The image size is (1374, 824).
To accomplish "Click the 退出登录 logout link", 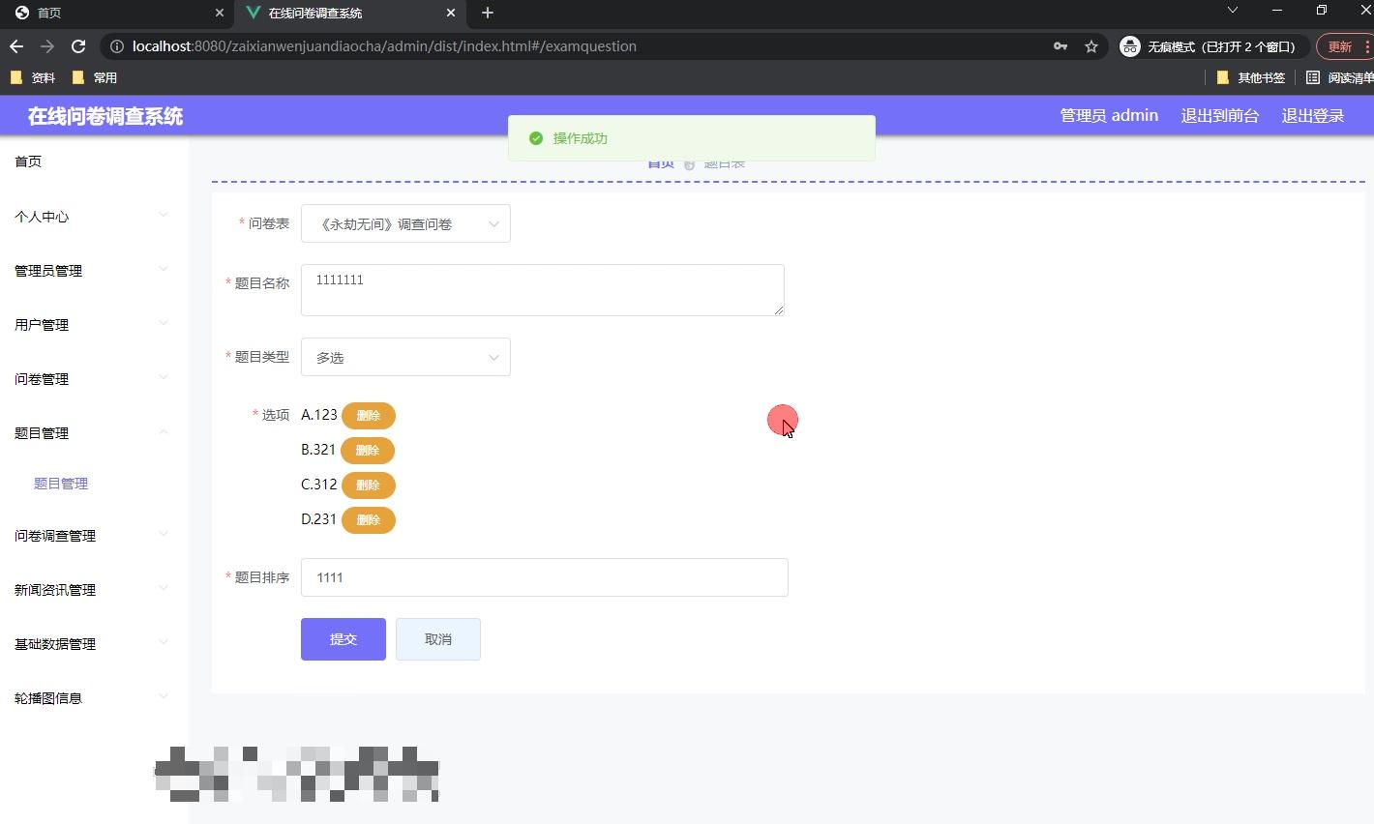I will [1312, 115].
